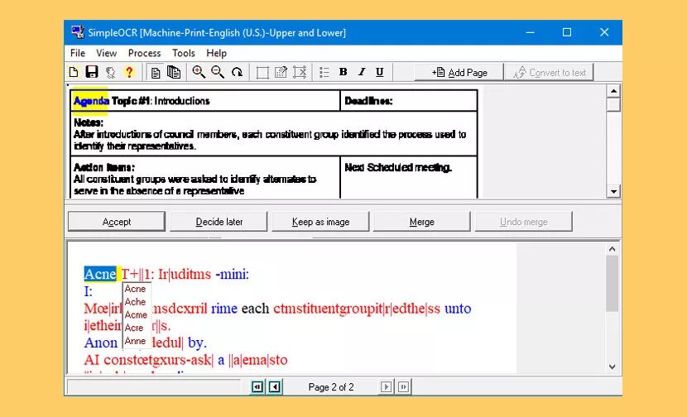
Task: Click the Accept button
Action: tap(117, 222)
